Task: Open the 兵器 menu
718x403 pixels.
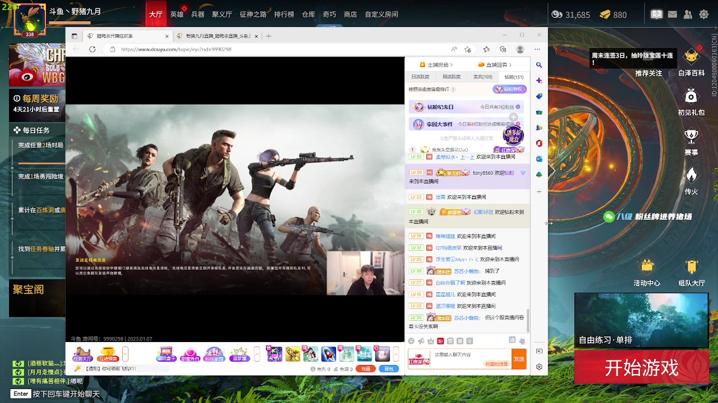Action: [197, 15]
